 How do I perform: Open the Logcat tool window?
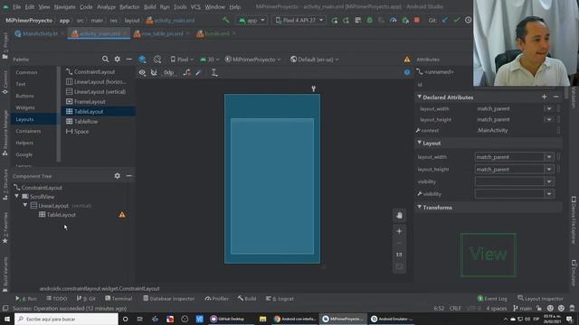pos(280,299)
